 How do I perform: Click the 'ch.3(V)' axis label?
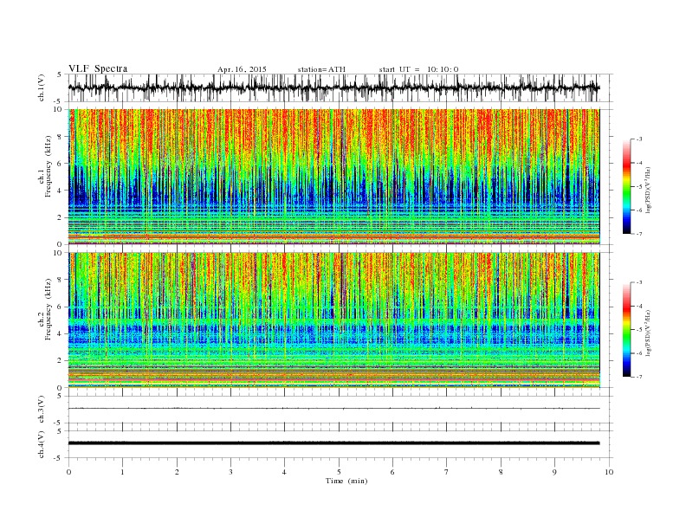coord(42,410)
